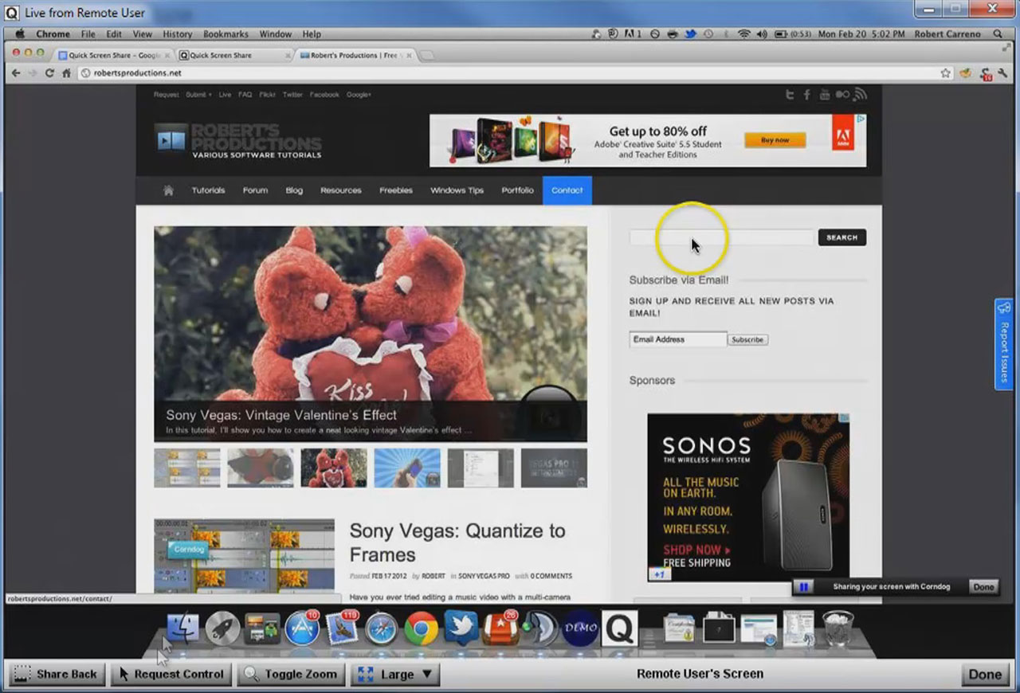Click the volume icon in remote menu bar
The height and width of the screenshot is (693, 1020).
click(x=761, y=34)
